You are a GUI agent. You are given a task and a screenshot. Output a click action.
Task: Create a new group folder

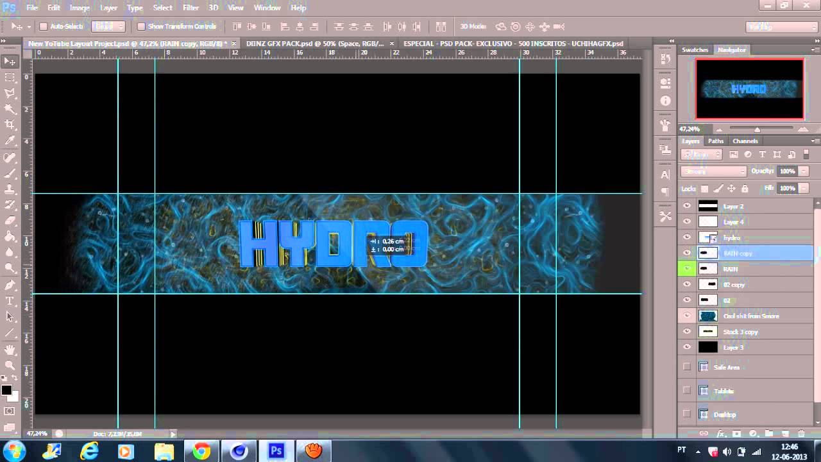coord(769,434)
